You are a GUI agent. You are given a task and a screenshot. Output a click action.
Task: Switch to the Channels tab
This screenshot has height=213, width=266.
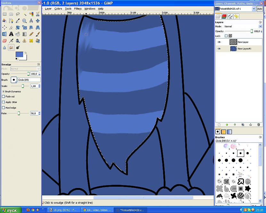224,16
